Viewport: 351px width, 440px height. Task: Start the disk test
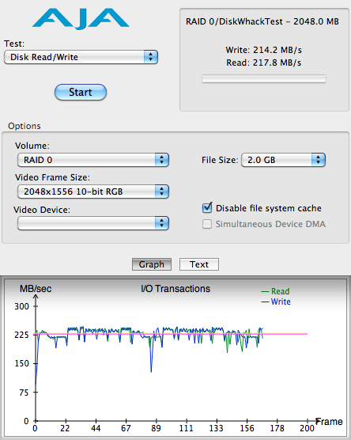[81, 92]
